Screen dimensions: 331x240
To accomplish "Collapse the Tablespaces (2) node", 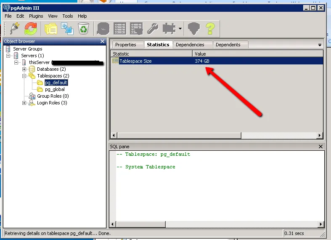I will (x=24, y=76).
